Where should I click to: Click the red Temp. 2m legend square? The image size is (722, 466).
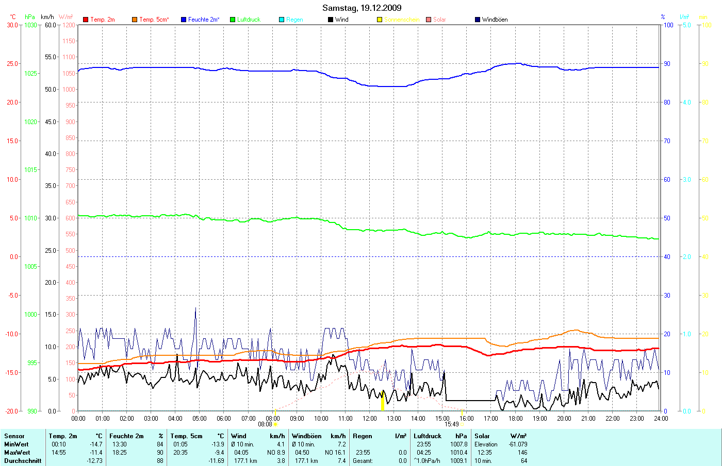86,20
